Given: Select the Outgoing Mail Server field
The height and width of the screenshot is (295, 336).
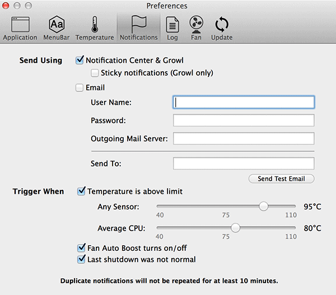Looking at the screenshot, I should (x=244, y=139).
